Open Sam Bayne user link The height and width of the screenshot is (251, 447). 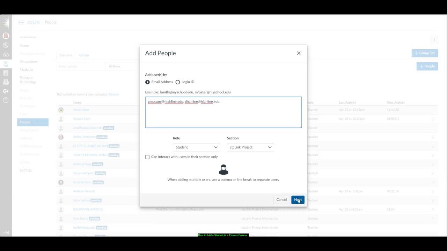pyautogui.click(x=81, y=219)
